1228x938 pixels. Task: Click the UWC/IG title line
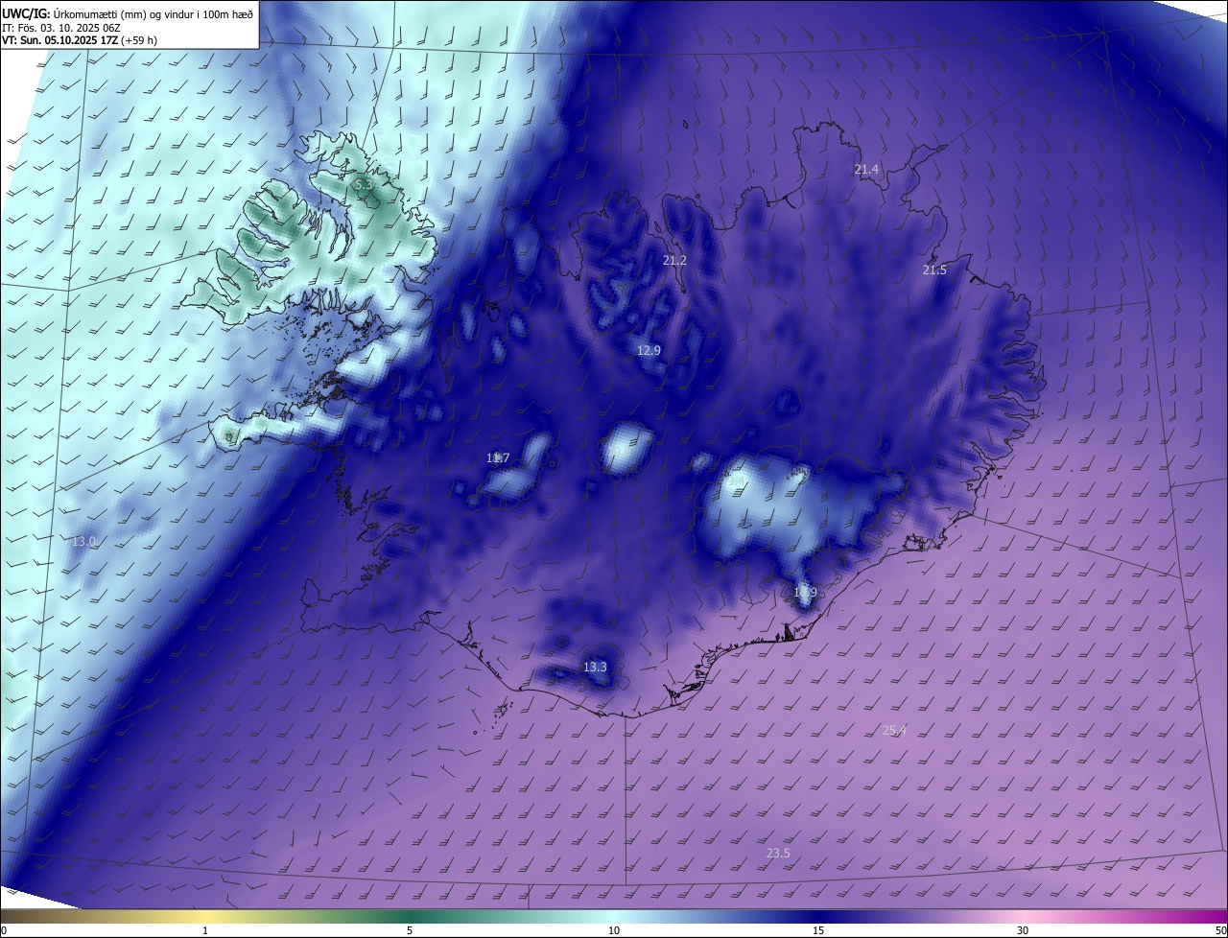click(128, 14)
